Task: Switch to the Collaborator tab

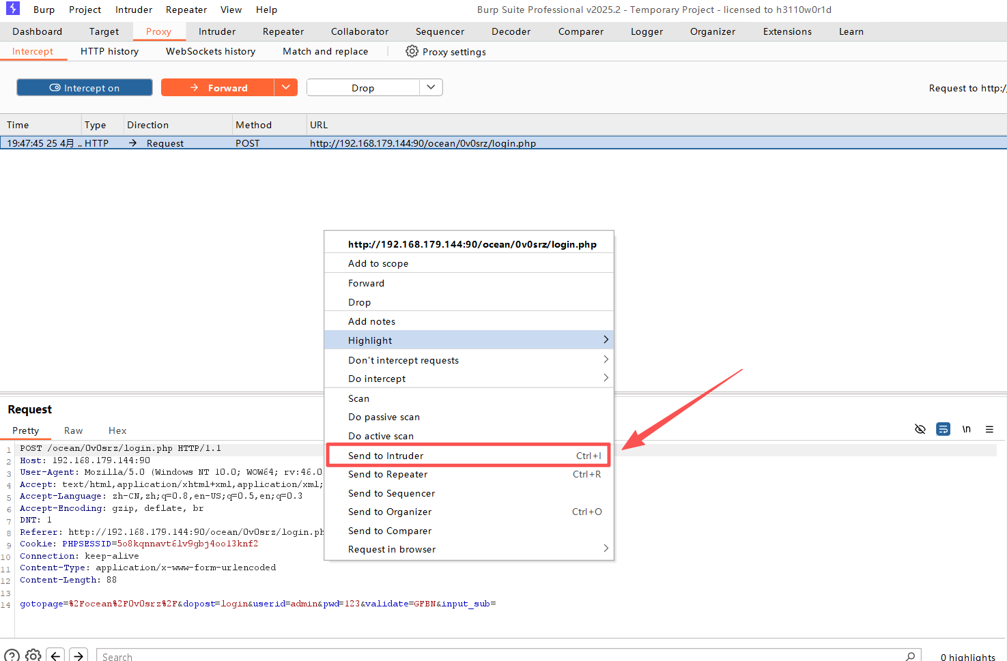Action: pos(360,31)
